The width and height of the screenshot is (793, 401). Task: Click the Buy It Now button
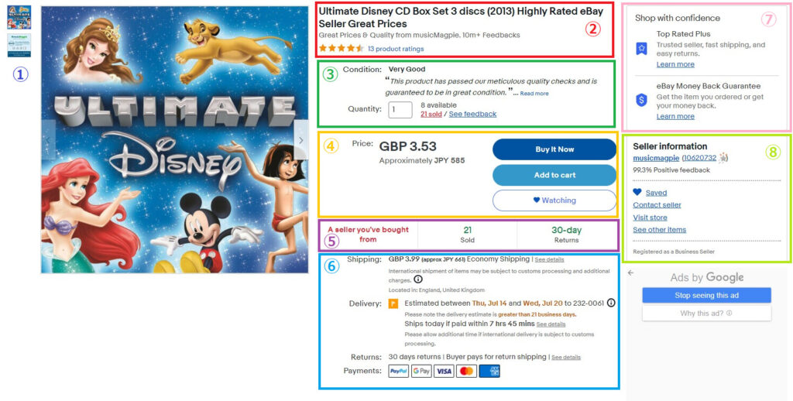(554, 149)
